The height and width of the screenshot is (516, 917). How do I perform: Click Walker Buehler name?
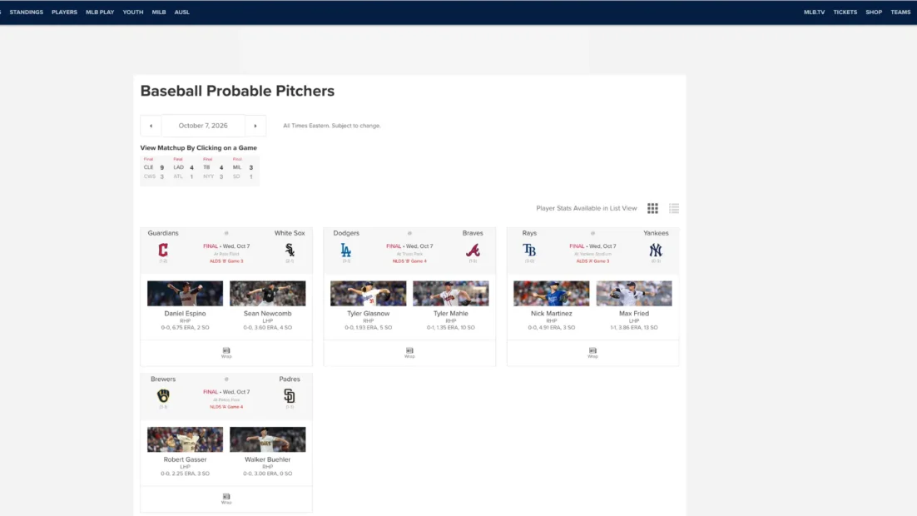(x=267, y=459)
